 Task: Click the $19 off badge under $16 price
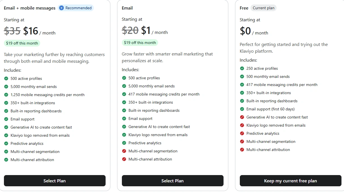(22, 43)
